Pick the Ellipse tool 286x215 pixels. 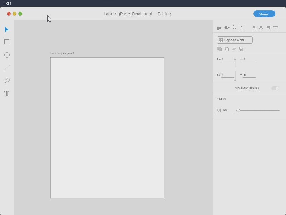pos(6,54)
